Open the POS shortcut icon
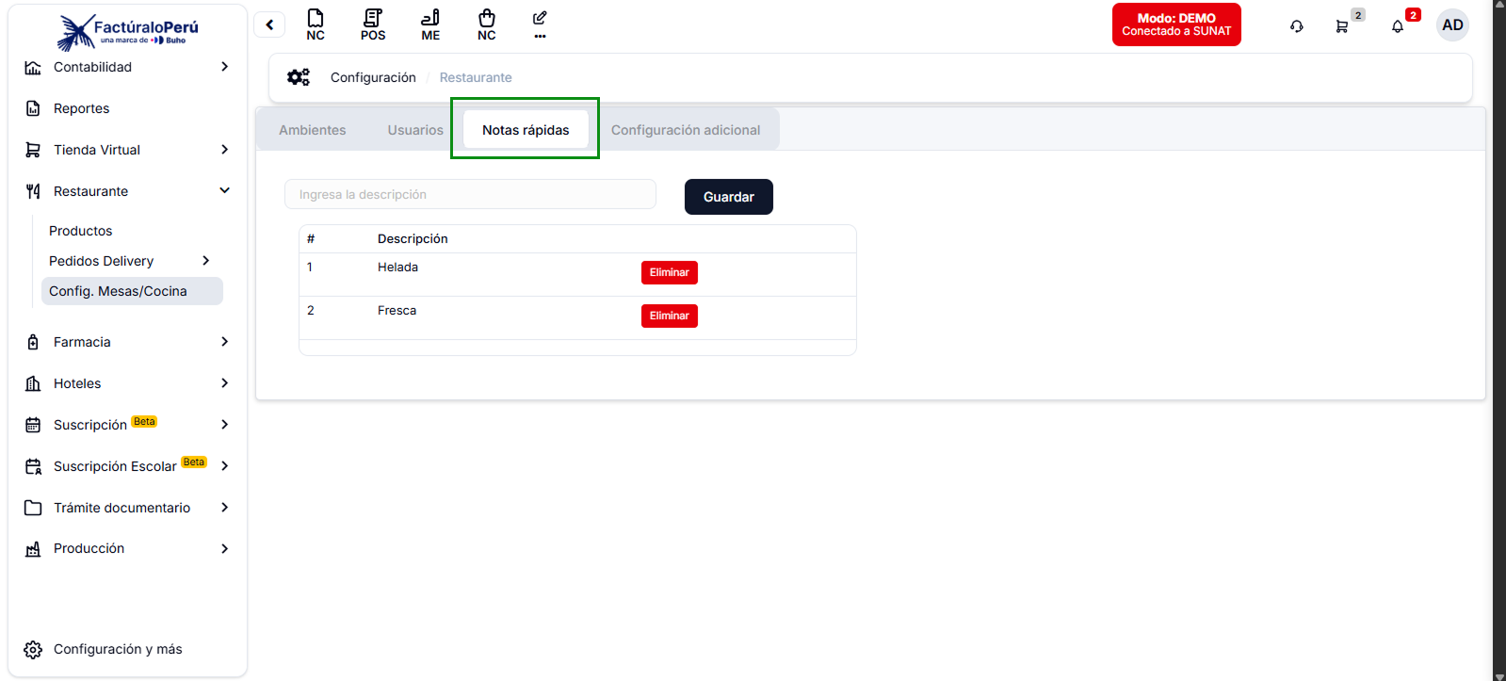The image size is (1506, 681). pyautogui.click(x=373, y=24)
